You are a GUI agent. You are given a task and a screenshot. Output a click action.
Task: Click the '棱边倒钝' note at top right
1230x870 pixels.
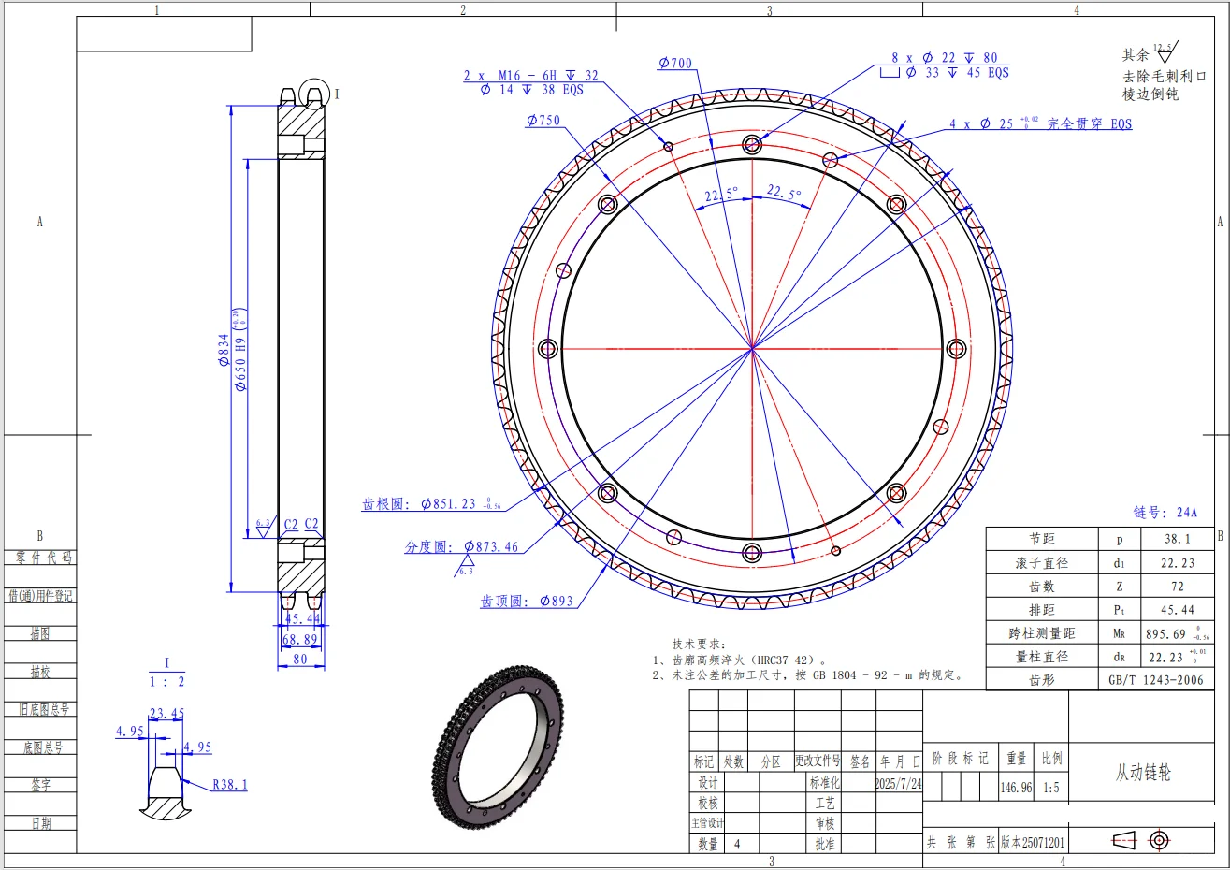[x=1150, y=94]
